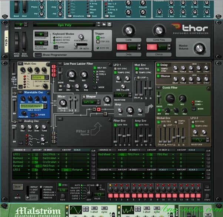
Task: Open the Comb Filter type selector
Action: (x=159, y=87)
